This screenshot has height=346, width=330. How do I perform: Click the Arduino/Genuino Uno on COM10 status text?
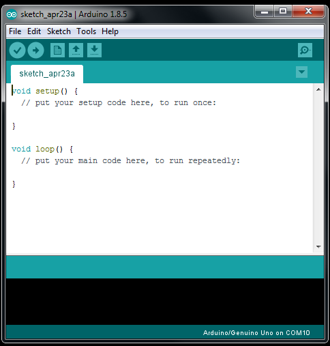[256, 333]
